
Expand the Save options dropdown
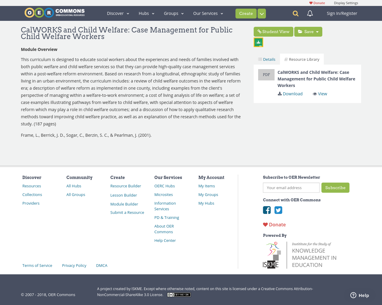pos(317,31)
